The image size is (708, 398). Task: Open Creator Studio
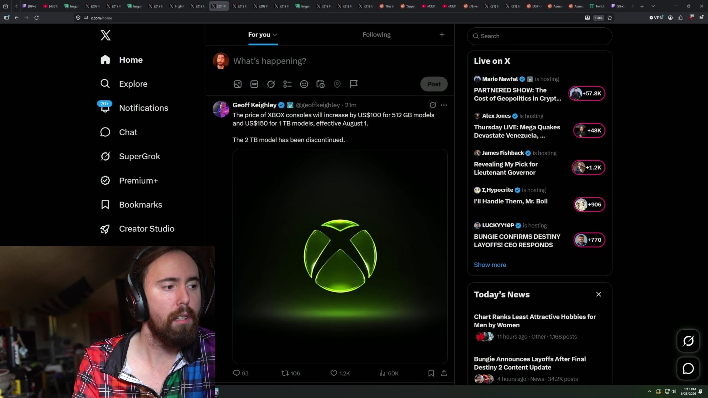click(137, 229)
